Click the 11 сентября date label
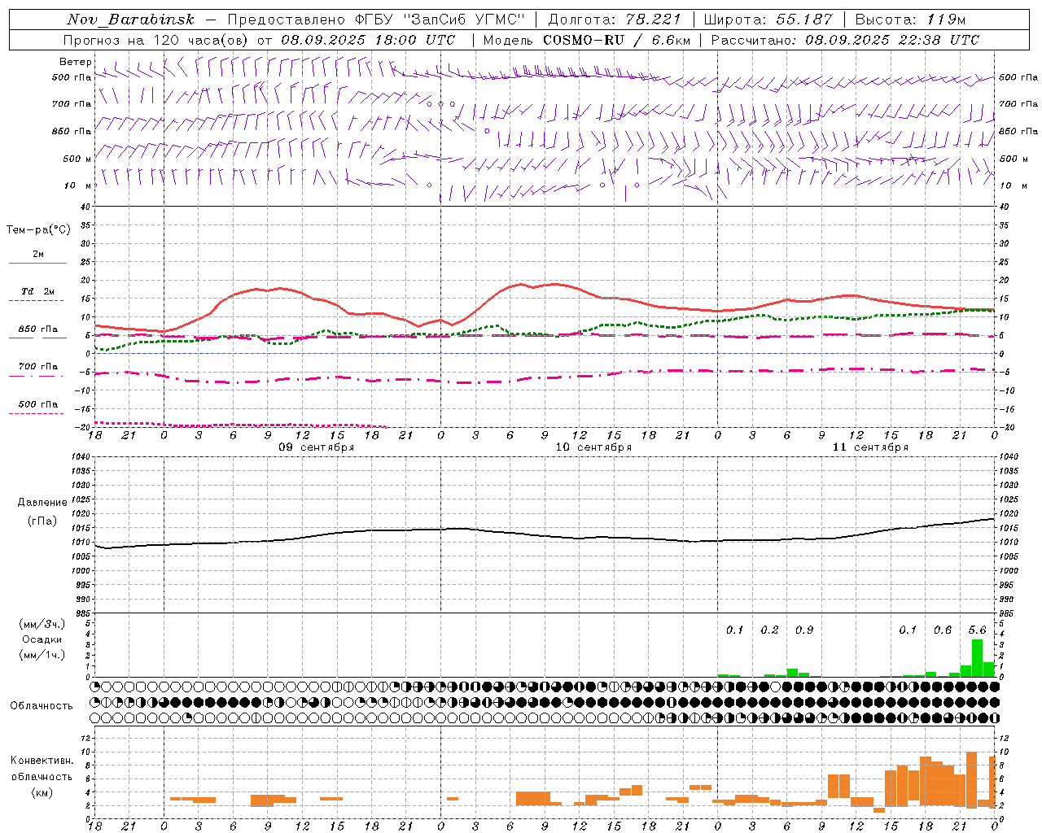Screen dimensions: 1042x833 click(870, 447)
